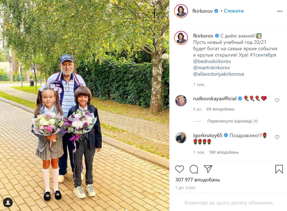Open comments via speech bubble icon

194,169
